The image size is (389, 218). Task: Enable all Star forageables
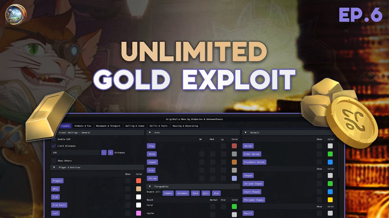click(216, 193)
